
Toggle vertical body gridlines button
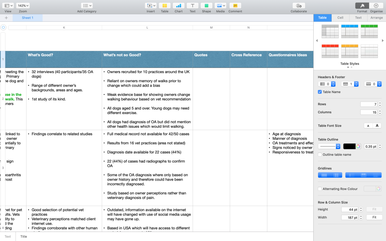pos(336,175)
